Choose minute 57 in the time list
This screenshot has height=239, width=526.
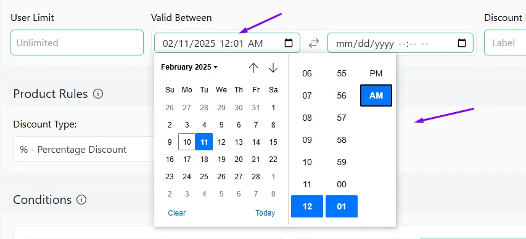342,118
